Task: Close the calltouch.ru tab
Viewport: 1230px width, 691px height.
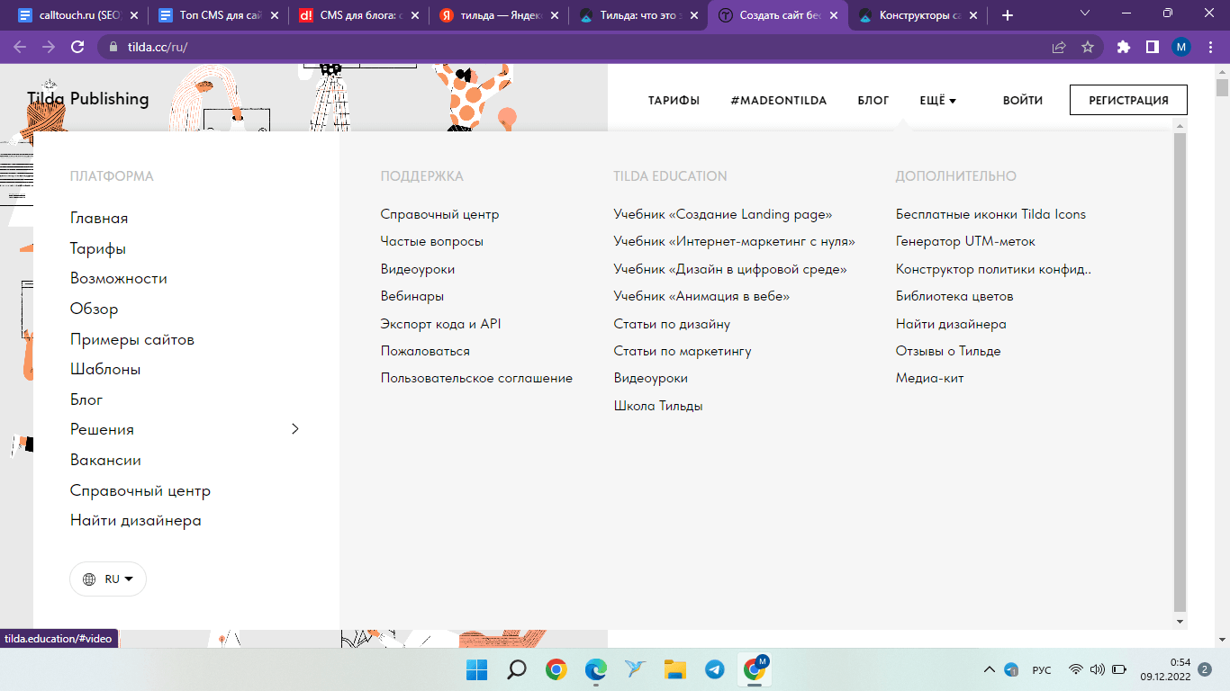Action: pyautogui.click(x=133, y=15)
